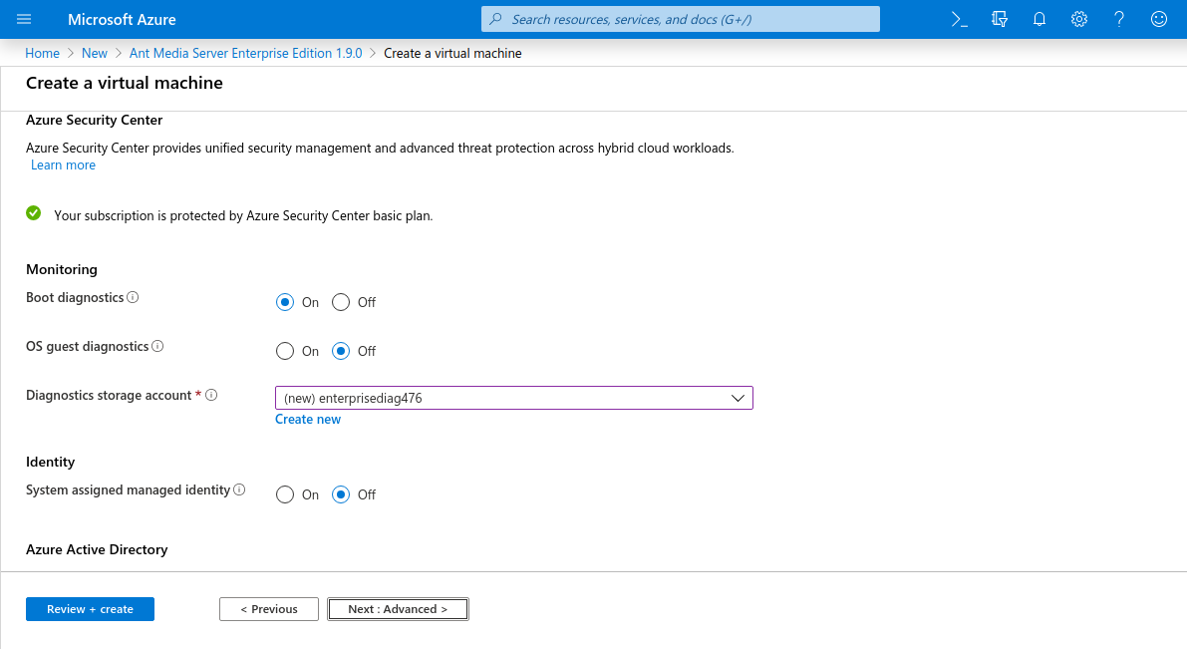The height and width of the screenshot is (649, 1187).
Task: Click the Microsoft Azure title
Action: (122, 20)
